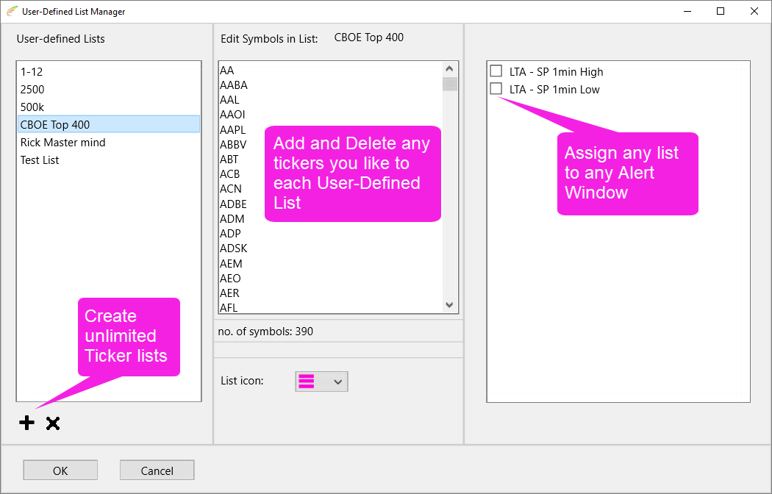Select symbol AEO in the list
Image resolution: width=772 pixels, height=494 pixels.
click(x=331, y=279)
